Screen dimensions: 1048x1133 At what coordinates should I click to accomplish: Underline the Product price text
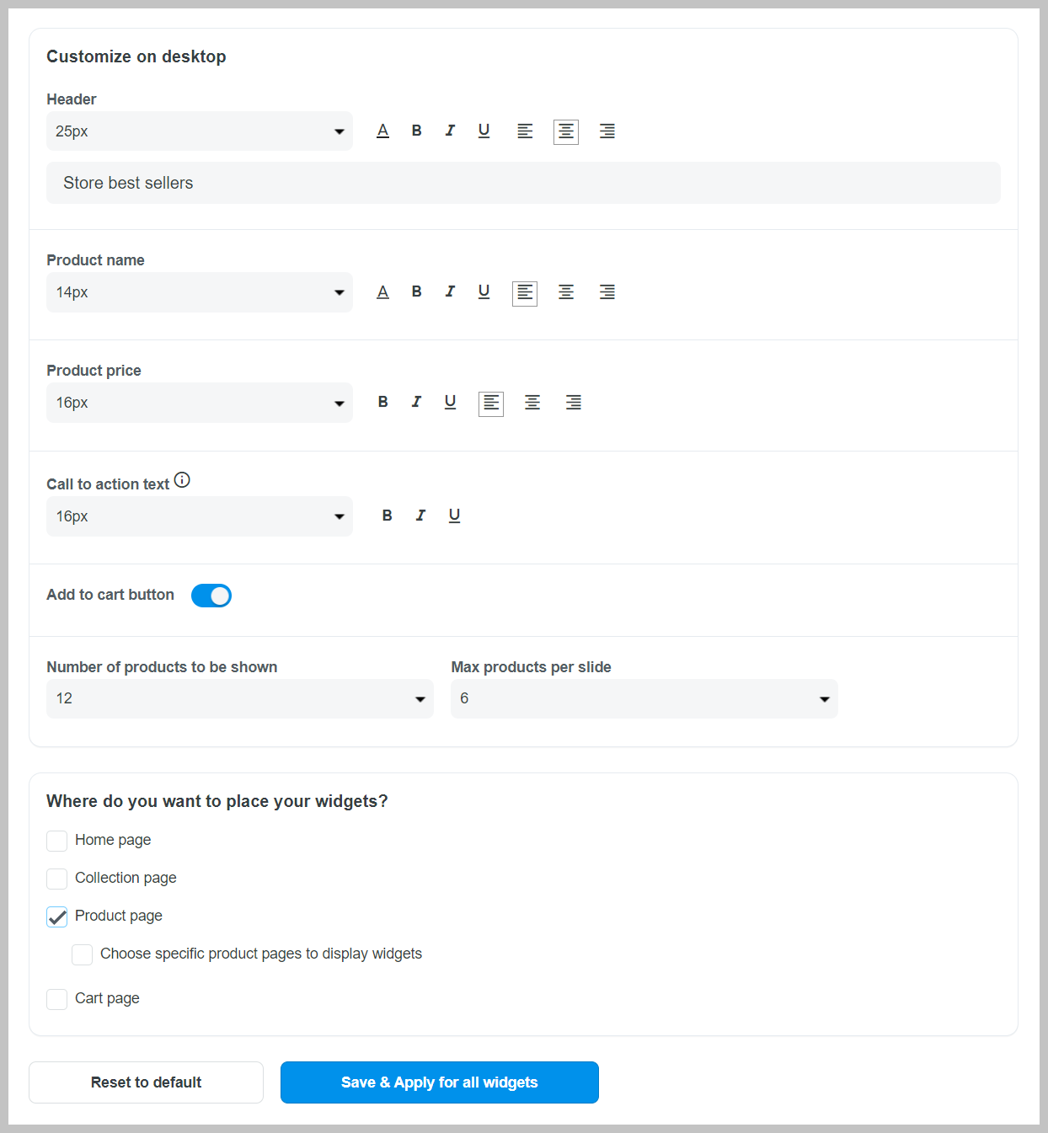click(450, 402)
